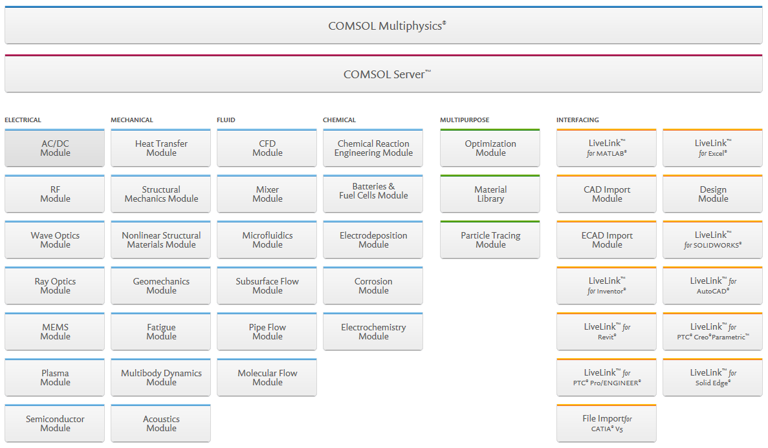This screenshot has height=448, width=768.
Task: Open the Semiconductor Module tile
Action: [x=55, y=424]
